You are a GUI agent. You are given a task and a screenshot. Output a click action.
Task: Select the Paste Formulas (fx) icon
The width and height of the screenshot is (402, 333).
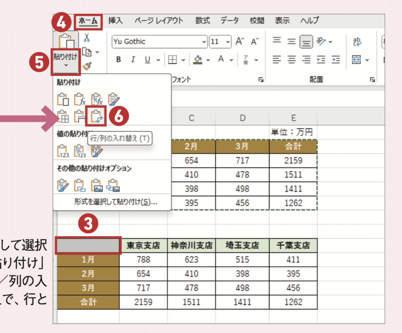point(80,99)
